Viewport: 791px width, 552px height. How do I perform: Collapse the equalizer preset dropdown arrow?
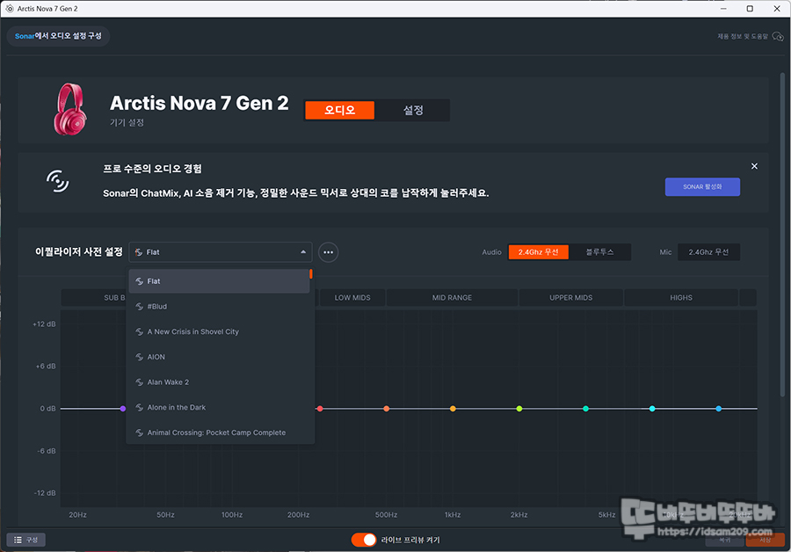tap(303, 251)
